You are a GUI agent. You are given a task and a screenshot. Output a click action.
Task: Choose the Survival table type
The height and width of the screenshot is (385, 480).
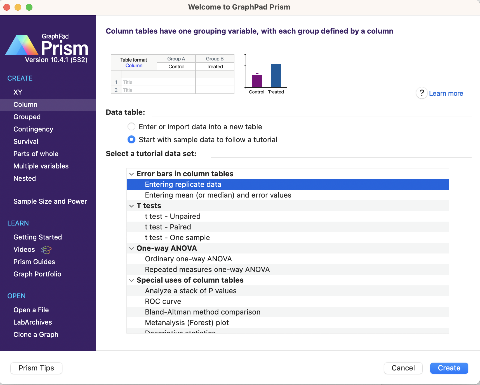48,142
